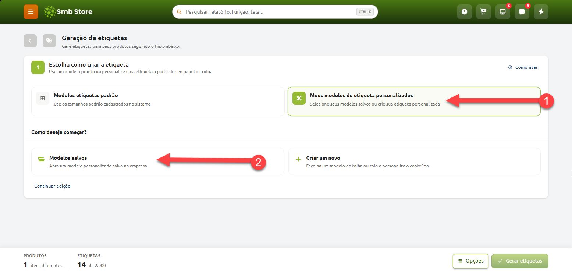This screenshot has height=274, width=572.
Task: Open the Opções menu button
Action: coord(470,261)
